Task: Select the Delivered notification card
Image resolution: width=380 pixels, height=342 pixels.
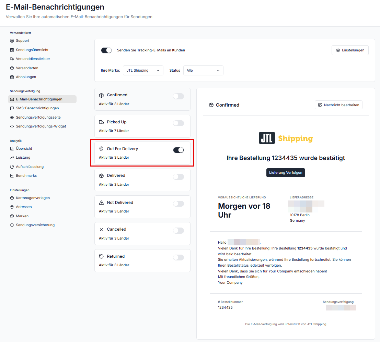Action: click(x=142, y=180)
